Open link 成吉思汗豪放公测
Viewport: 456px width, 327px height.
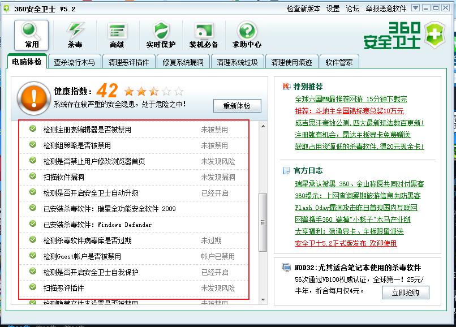point(359,123)
